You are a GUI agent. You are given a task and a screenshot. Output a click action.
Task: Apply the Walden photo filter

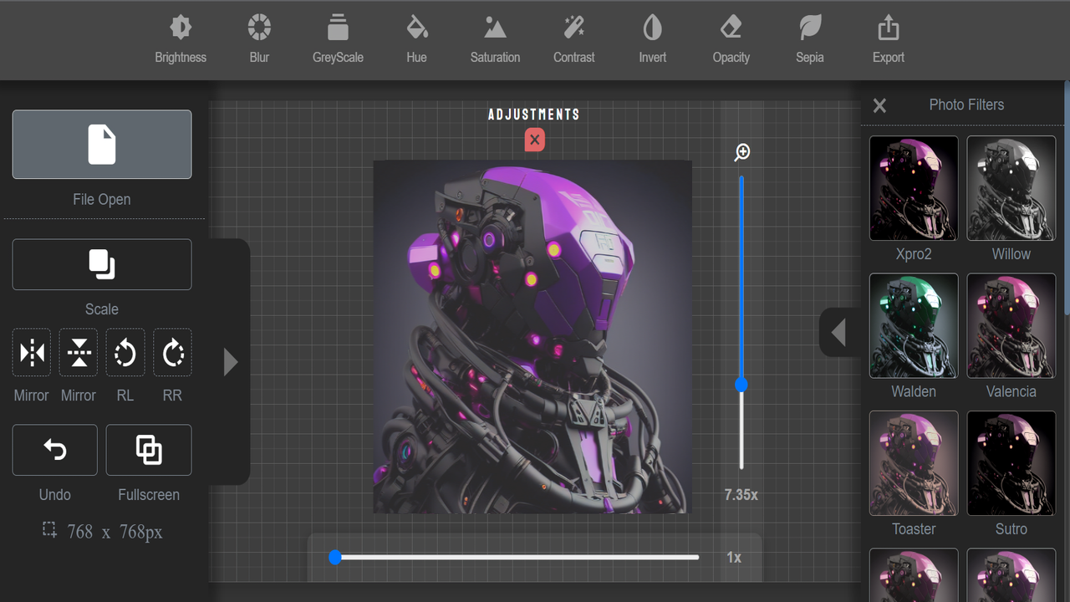tap(913, 325)
